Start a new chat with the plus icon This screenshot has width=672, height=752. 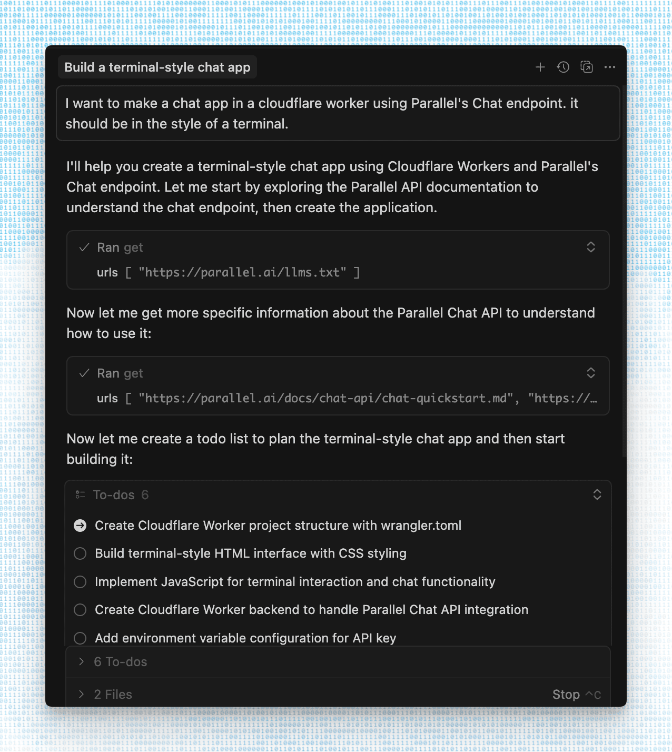click(x=540, y=67)
